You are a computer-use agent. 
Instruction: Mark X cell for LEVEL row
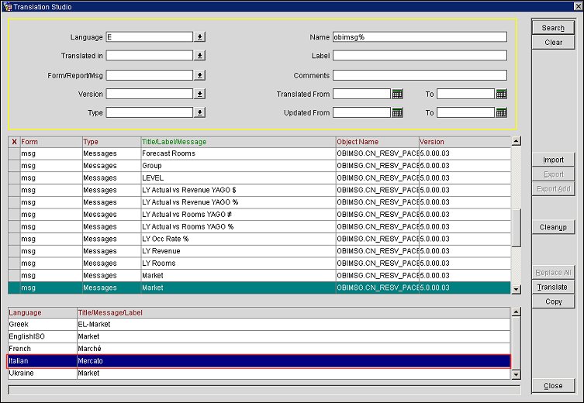pyautogui.click(x=14, y=177)
